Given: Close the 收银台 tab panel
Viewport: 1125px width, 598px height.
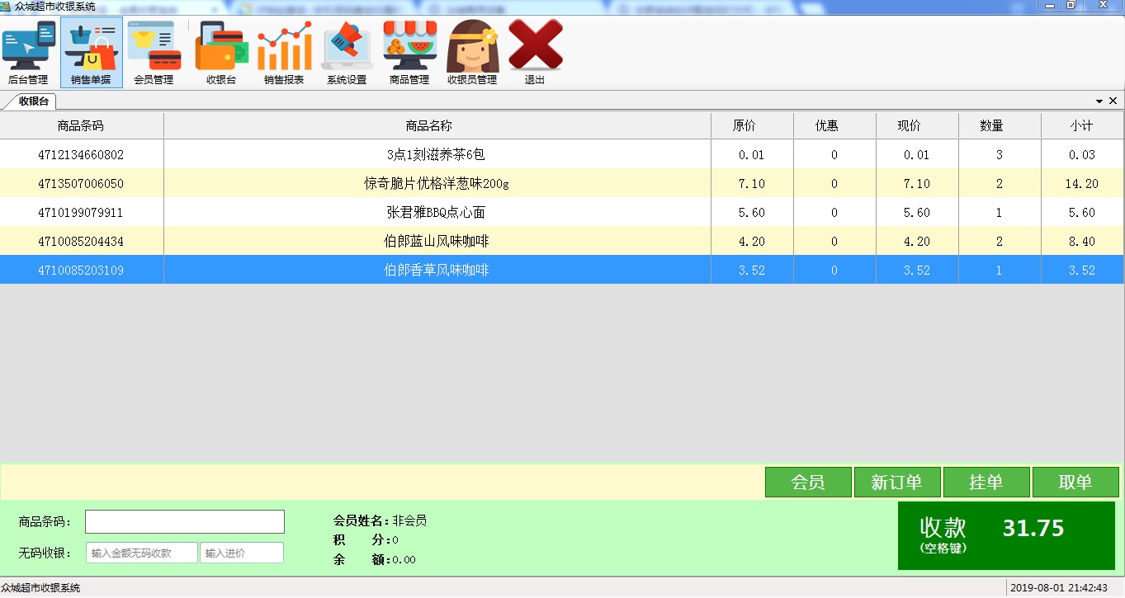Looking at the screenshot, I should 1113,101.
